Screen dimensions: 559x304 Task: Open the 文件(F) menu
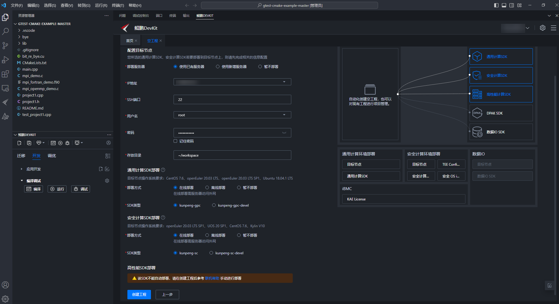pyautogui.click(x=17, y=5)
